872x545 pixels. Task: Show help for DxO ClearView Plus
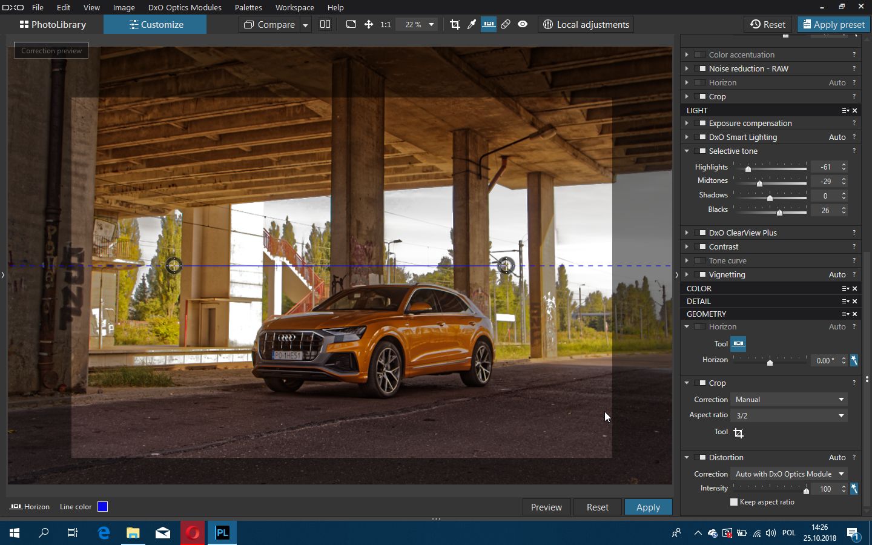(x=854, y=233)
